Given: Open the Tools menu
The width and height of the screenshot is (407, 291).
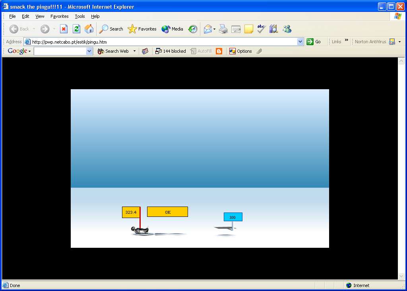Looking at the screenshot, I should (x=80, y=16).
